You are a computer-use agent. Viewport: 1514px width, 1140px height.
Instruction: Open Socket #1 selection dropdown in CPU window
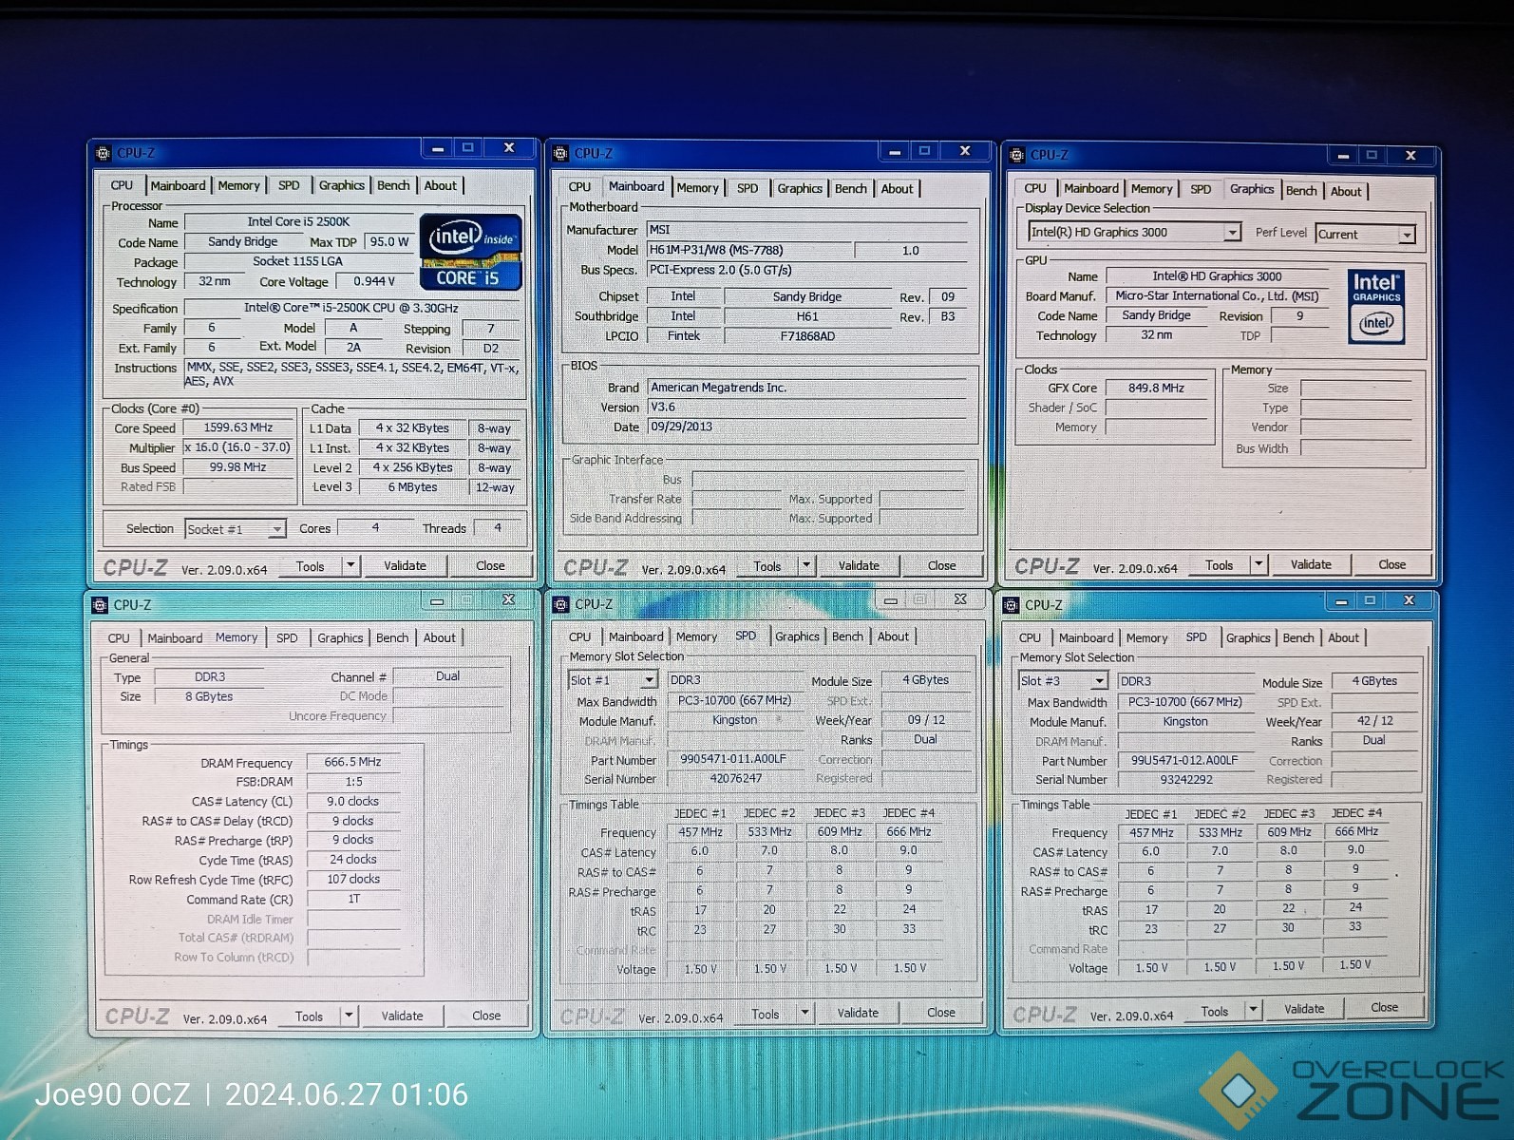276,529
